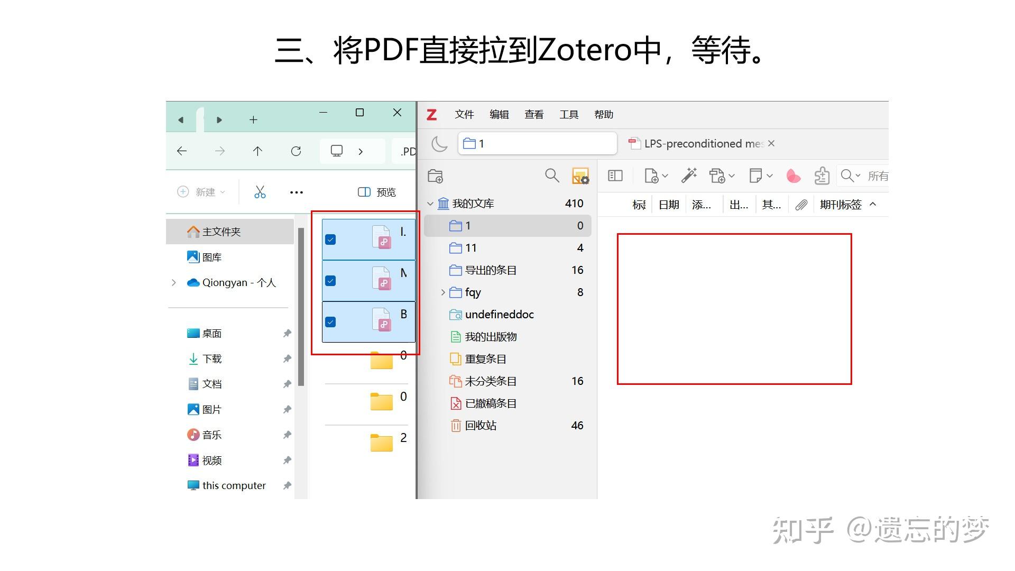1015x571 pixels.
Task: Open the search scope dropdown arrow
Action: click(x=859, y=176)
